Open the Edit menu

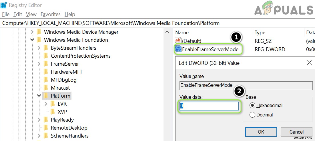18,14
